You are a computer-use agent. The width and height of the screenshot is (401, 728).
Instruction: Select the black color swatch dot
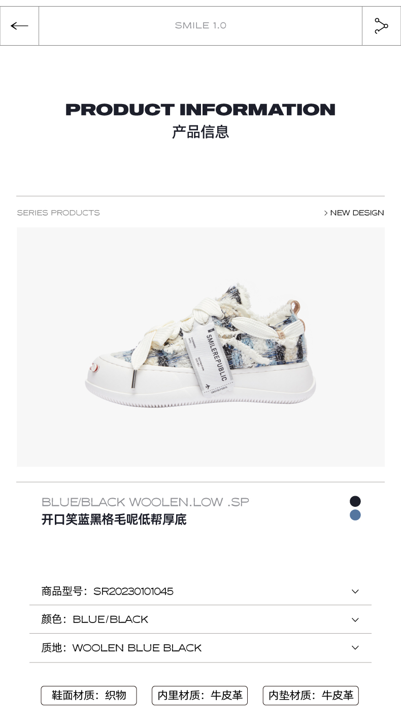click(x=355, y=501)
